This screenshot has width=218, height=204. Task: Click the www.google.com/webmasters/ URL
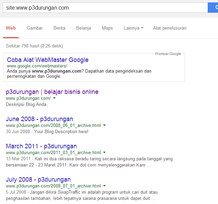(37, 66)
